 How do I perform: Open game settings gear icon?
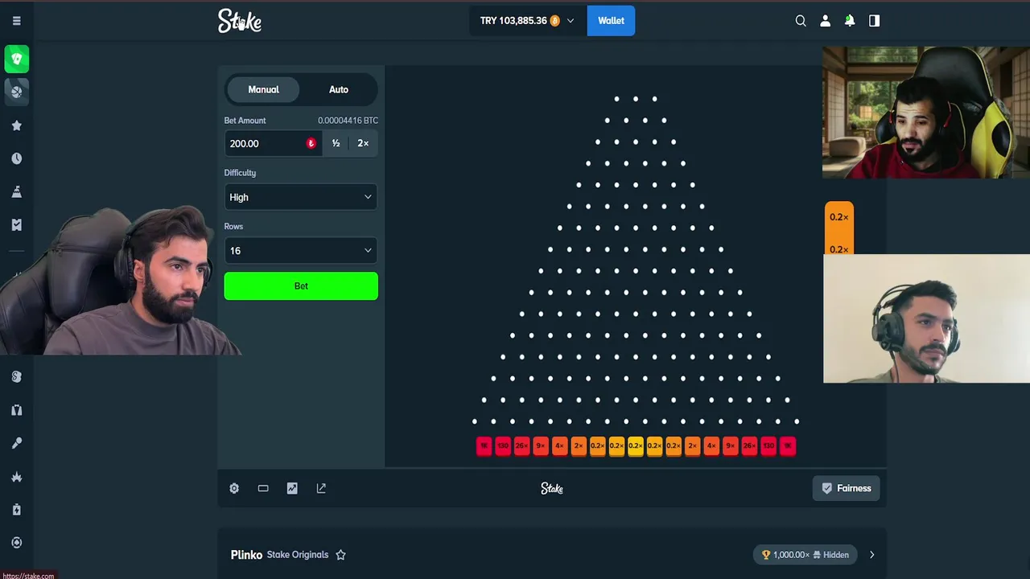(234, 488)
